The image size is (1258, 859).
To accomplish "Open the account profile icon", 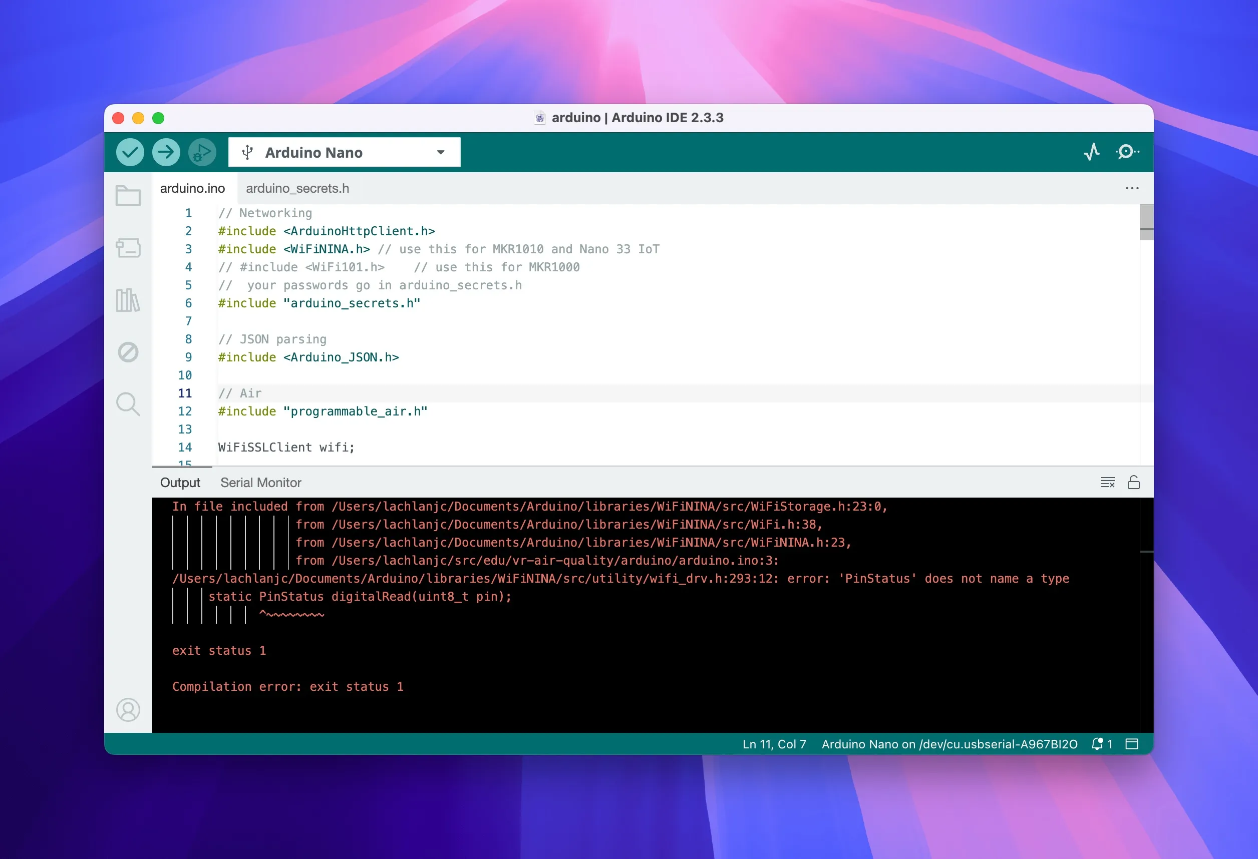I will (128, 710).
